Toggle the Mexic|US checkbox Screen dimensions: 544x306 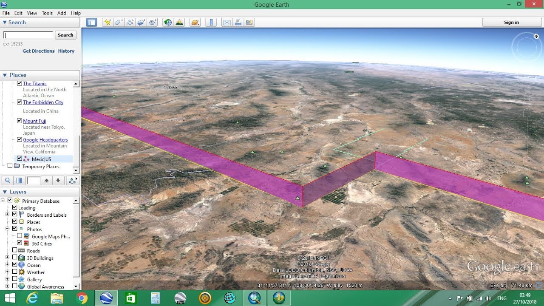point(20,159)
